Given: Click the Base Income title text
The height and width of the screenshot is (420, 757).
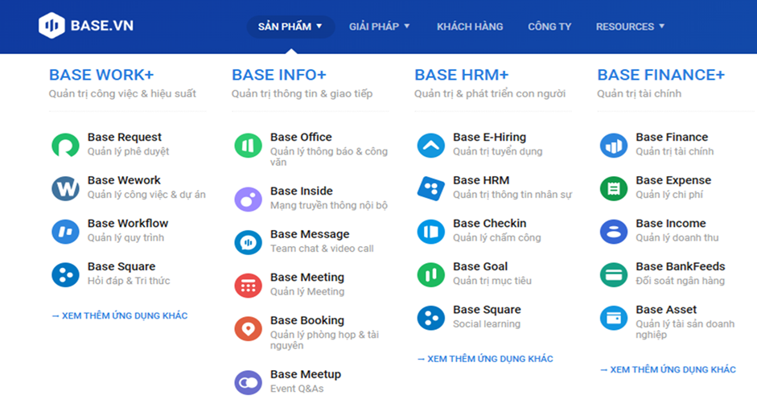Looking at the screenshot, I should 671,223.
